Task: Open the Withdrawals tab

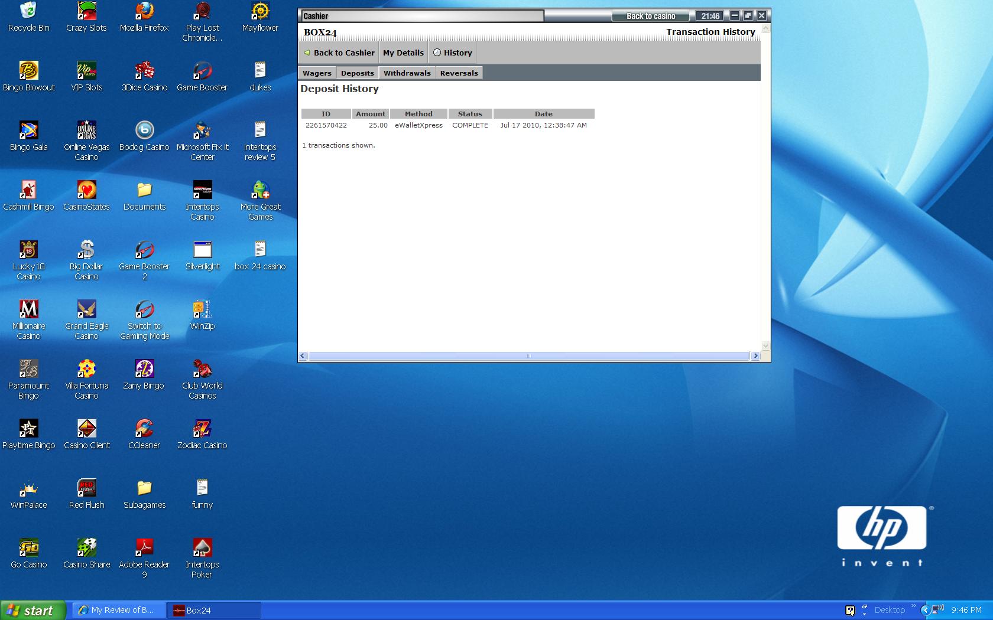Action: click(407, 73)
